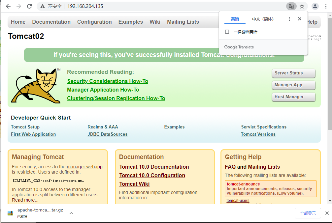Image resolution: width=332 pixels, height=223 pixels.
Task: Click the address bar URL field
Action: [165, 6]
